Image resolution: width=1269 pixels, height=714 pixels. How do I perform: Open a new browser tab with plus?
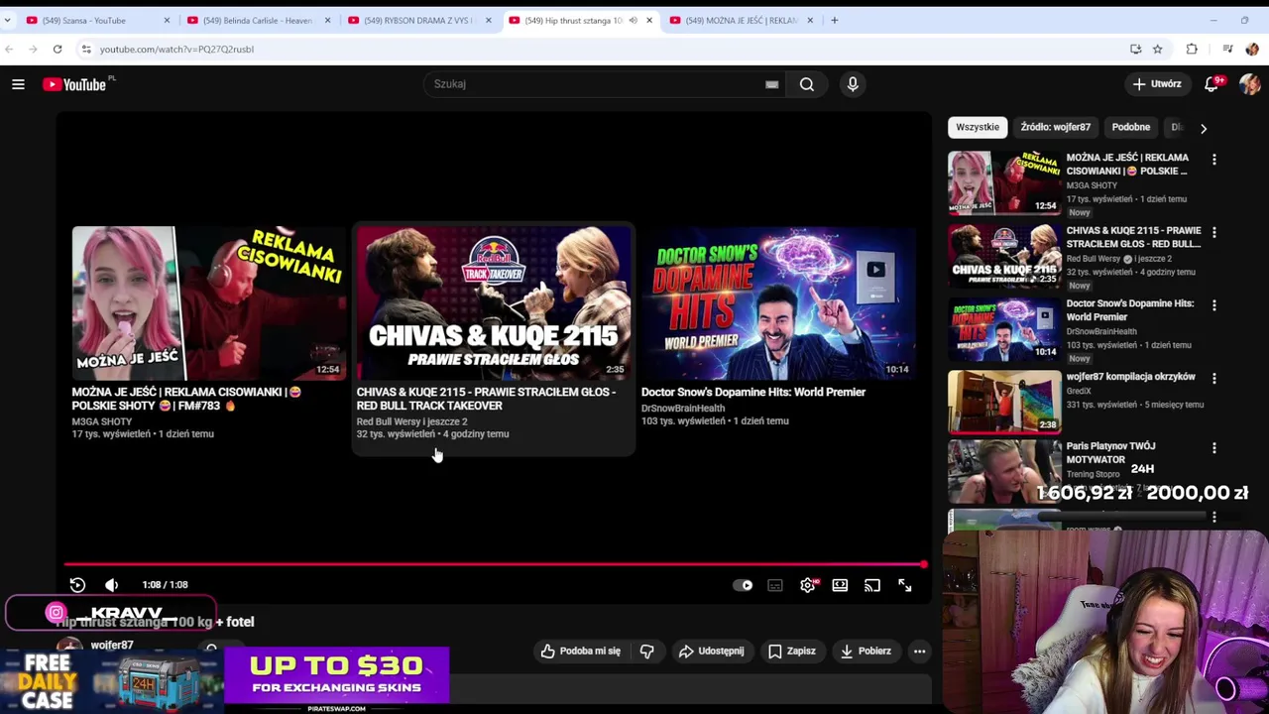click(x=834, y=20)
